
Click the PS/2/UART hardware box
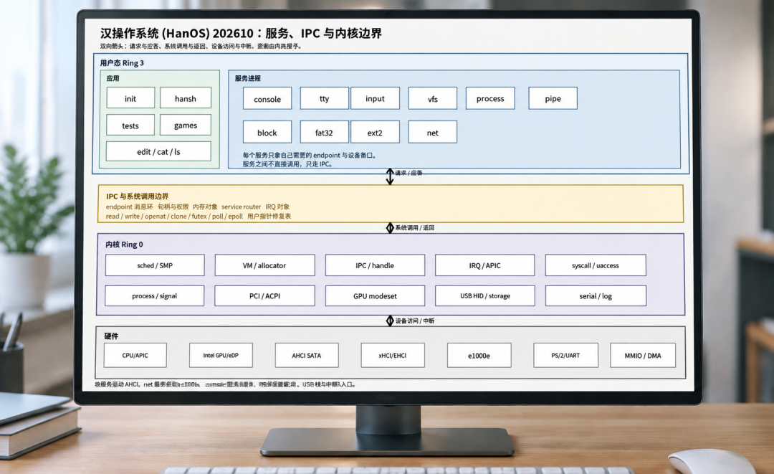[x=565, y=355]
